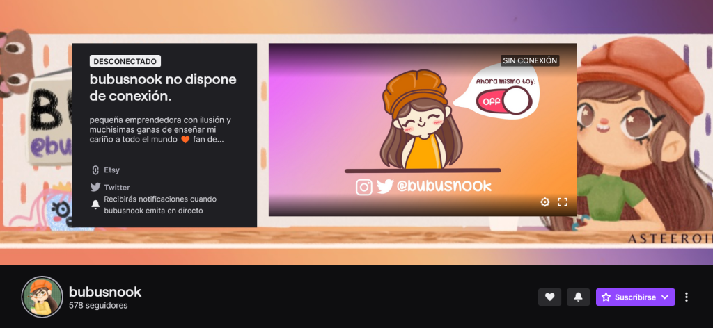Toggle the pink OFF switch in the video
Image resolution: width=713 pixels, height=328 pixels.
coord(504,102)
